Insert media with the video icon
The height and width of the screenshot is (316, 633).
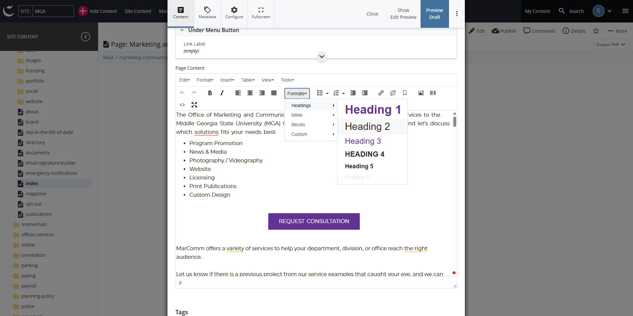433,93
